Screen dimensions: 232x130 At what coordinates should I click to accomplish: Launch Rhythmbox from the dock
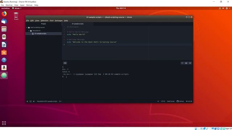click(x=4, y=37)
